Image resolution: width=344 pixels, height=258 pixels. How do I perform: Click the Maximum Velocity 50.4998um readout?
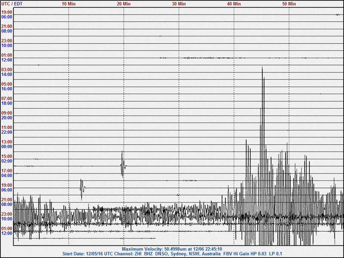tap(172, 249)
